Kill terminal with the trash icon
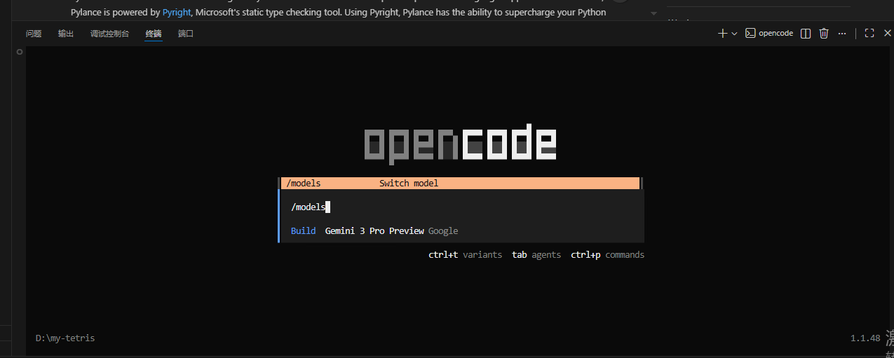Image resolution: width=894 pixels, height=358 pixels. coord(824,33)
